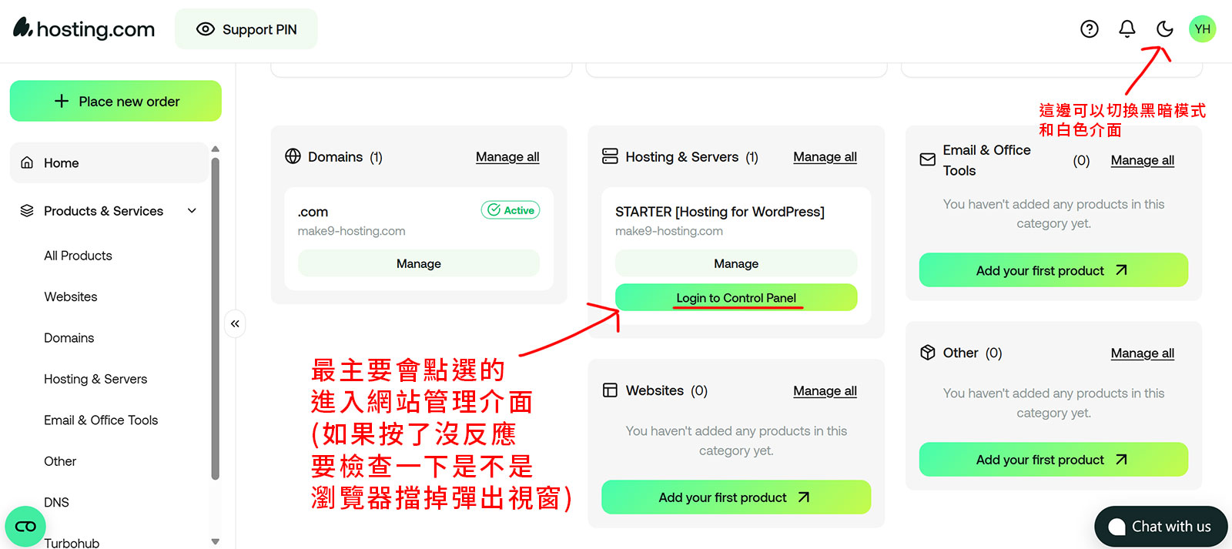Open Hosting & Servers in the sidebar

point(95,379)
